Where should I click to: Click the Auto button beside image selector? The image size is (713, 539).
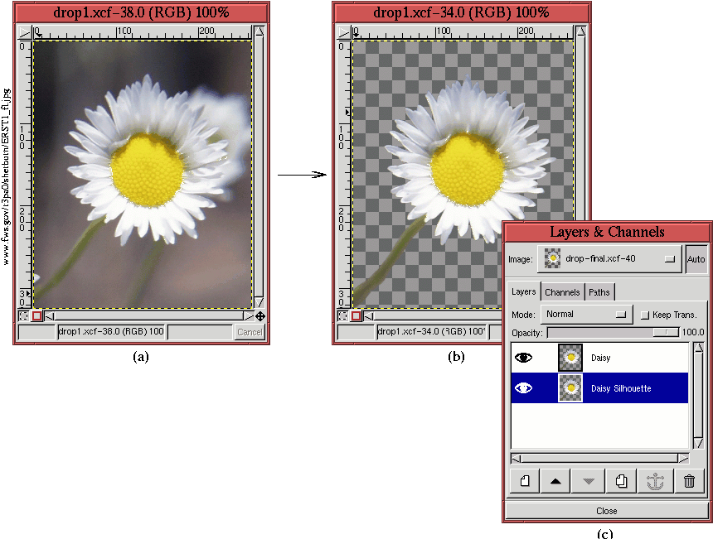pyautogui.click(x=696, y=259)
